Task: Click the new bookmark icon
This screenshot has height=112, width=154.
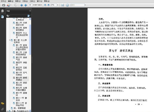Action: pos(29,16)
